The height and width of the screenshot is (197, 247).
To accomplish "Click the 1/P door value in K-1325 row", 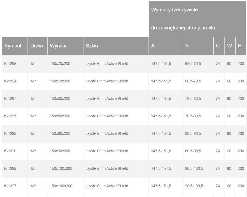I will [x=33, y=116].
